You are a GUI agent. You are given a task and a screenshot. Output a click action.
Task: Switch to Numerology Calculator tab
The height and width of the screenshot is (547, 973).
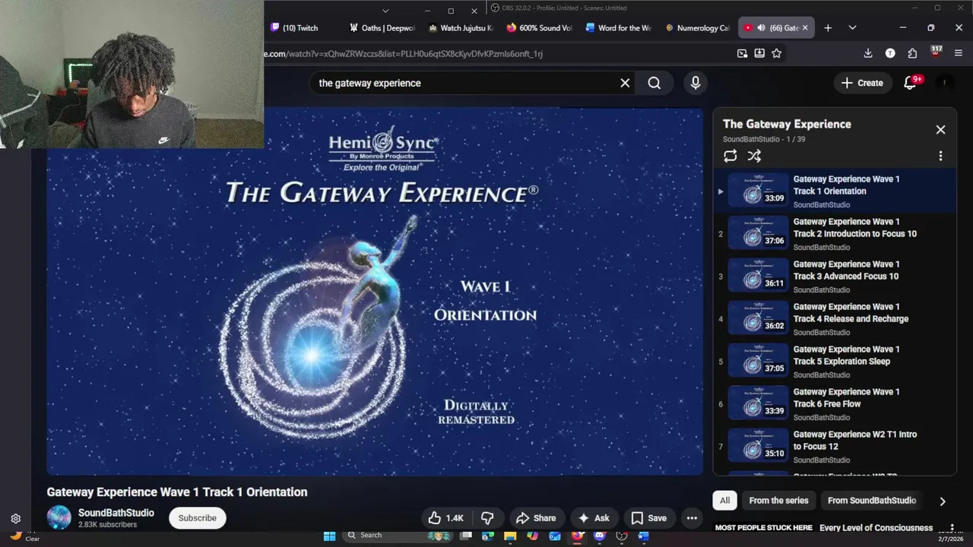(x=697, y=28)
